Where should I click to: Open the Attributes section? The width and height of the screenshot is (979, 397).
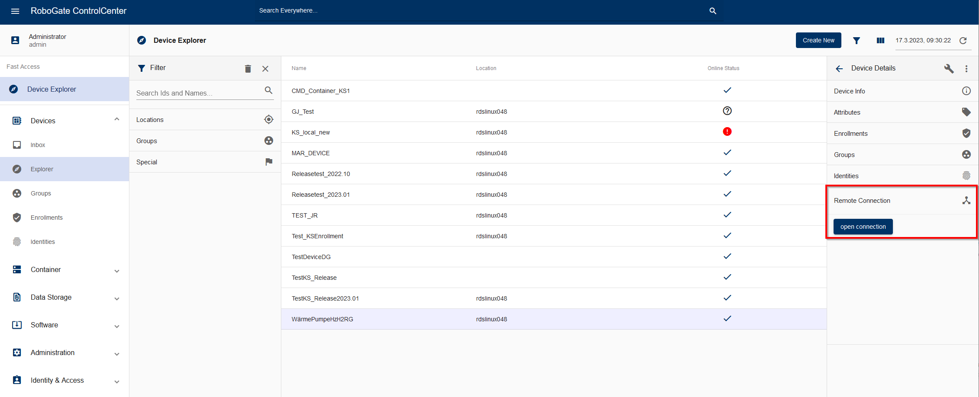tap(902, 112)
